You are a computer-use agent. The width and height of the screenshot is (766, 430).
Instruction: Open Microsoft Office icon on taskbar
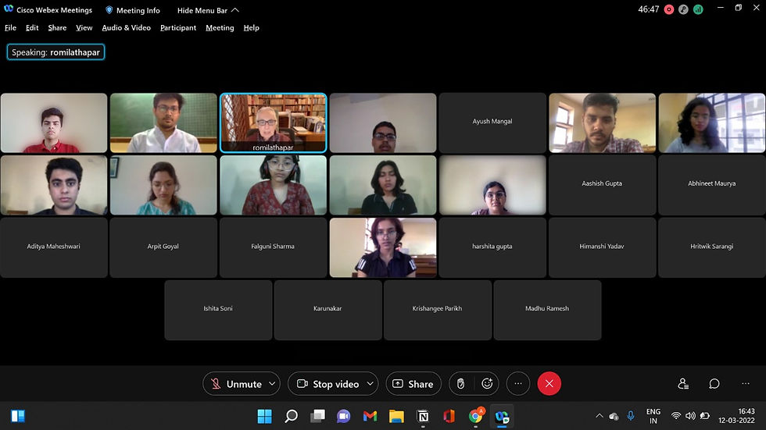click(449, 417)
